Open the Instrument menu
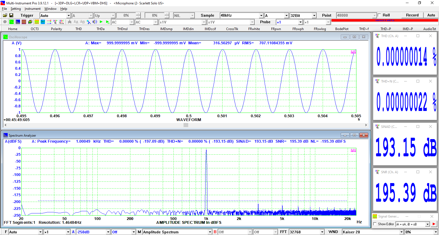Viewport: 439px width, 235px height. click(x=33, y=9)
